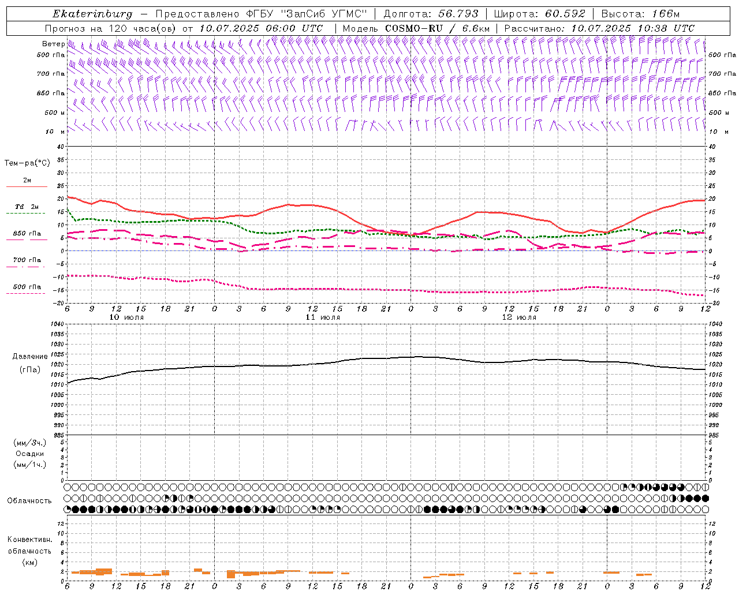Viewport: 739px width, 591px height.
Task: Select the Высота: 166м elevation text
Action: [641, 14]
